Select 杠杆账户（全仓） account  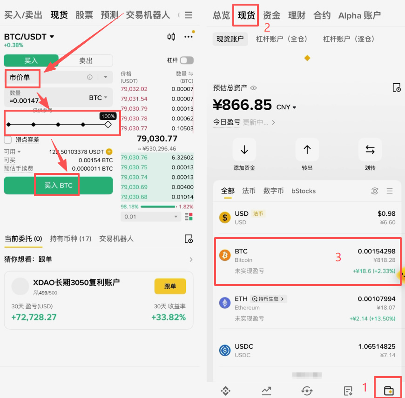click(x=281, y=39)
